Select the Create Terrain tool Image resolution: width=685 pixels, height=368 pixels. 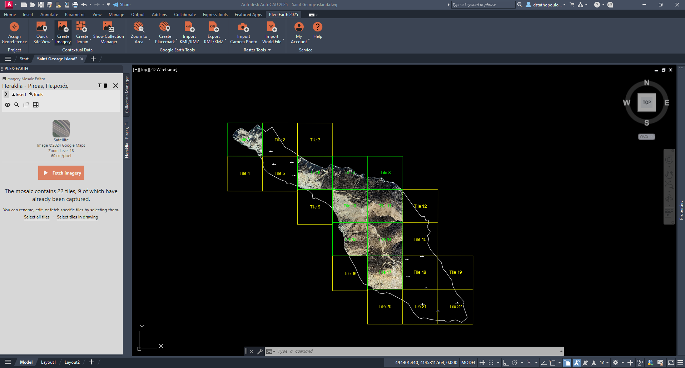click(82, 33)
